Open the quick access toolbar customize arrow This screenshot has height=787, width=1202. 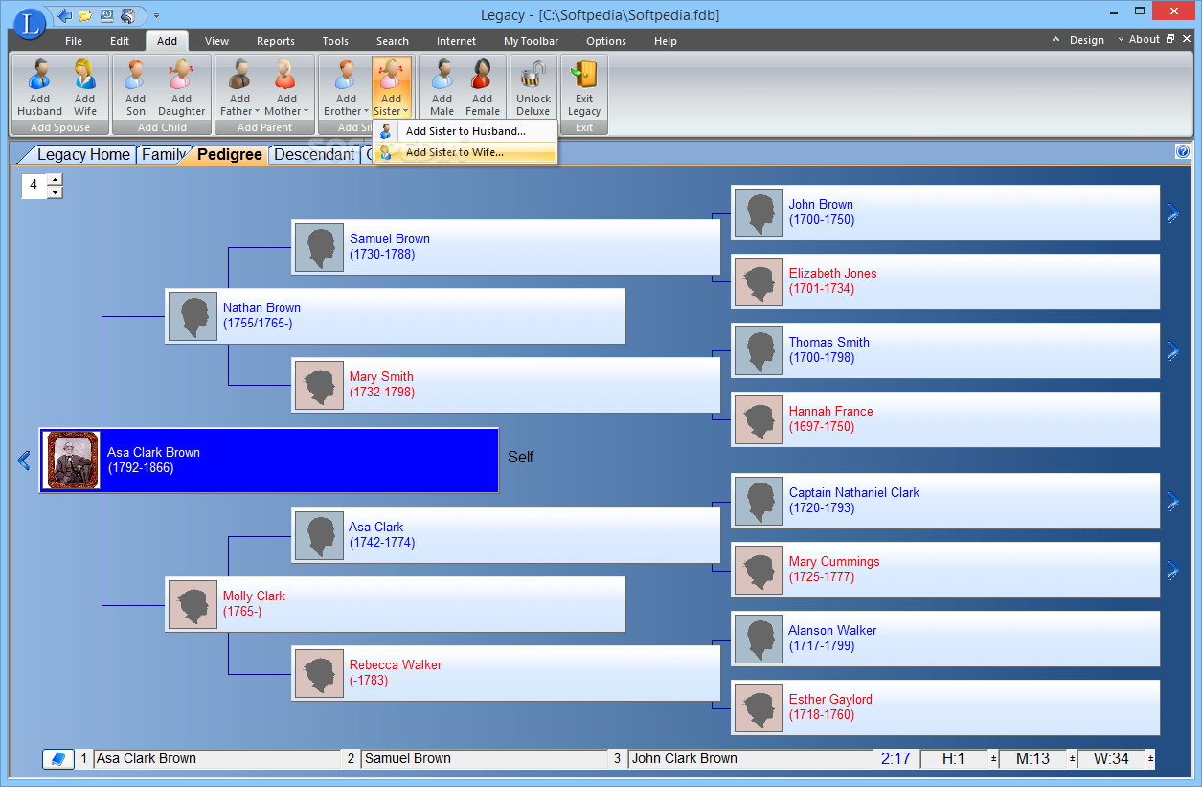pos(156,16)
